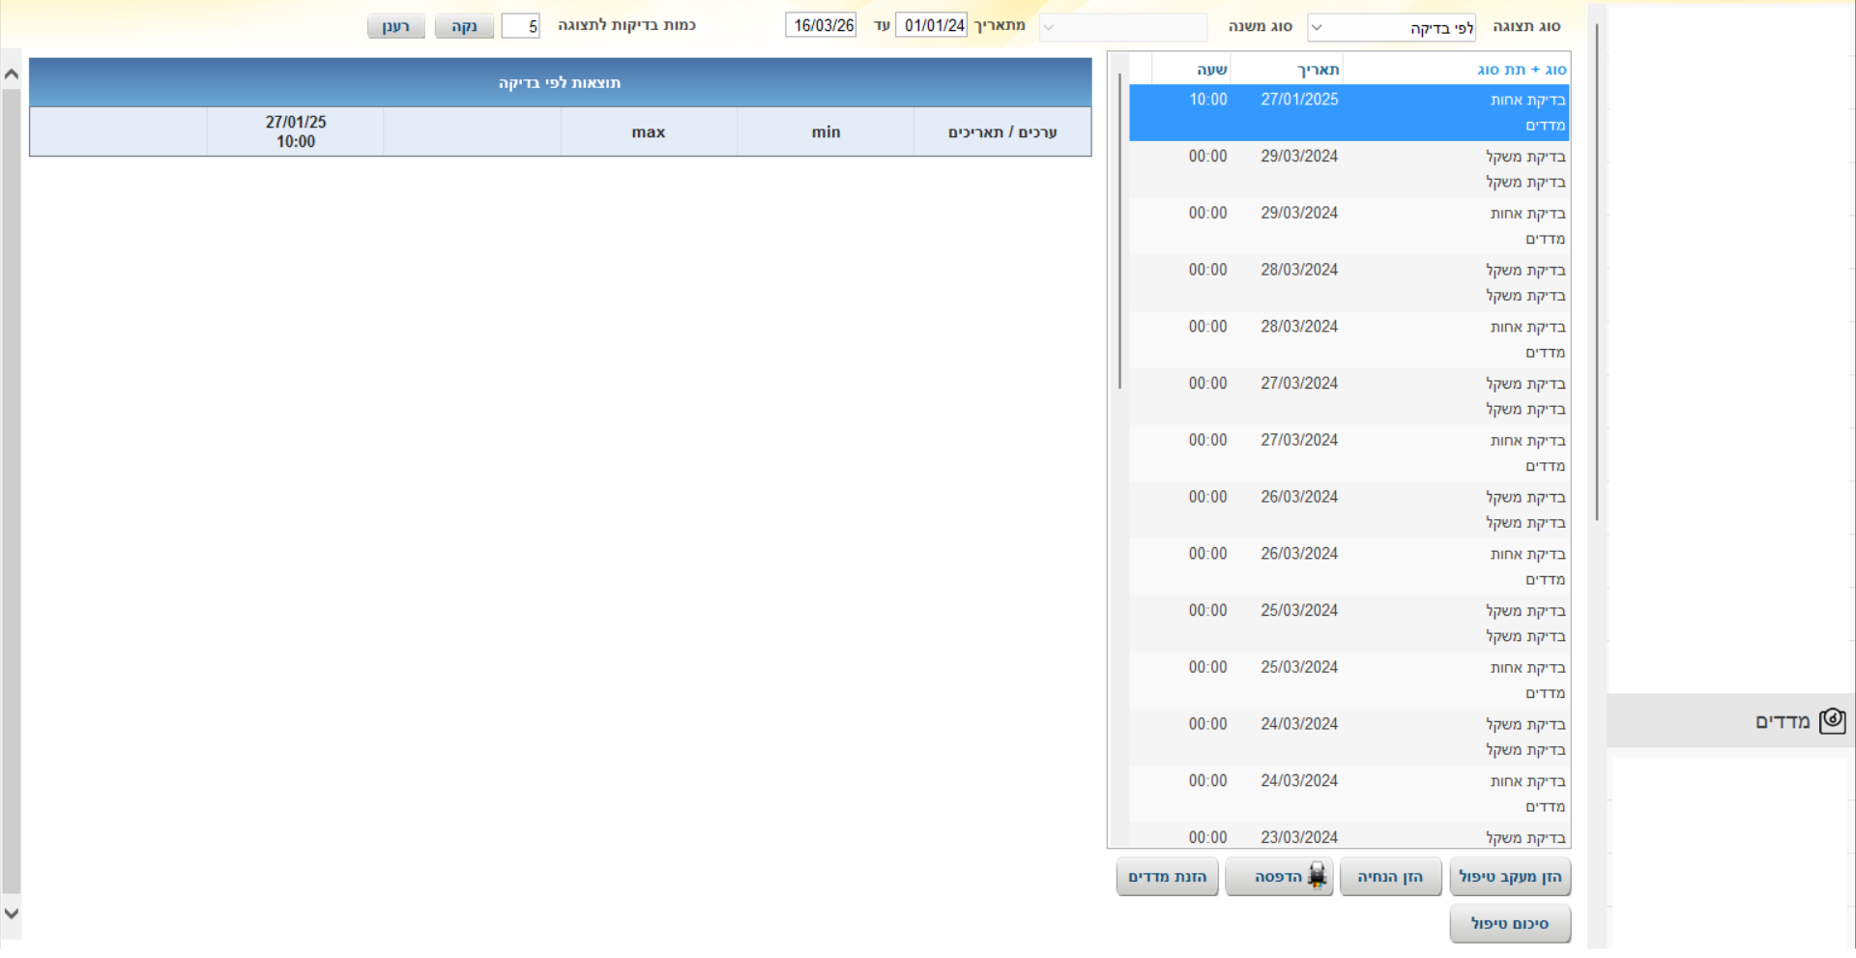Click the test list vertical scrollbar
The height and width of the screenshot is (958, 1856).
click(x=1119, y=232)
